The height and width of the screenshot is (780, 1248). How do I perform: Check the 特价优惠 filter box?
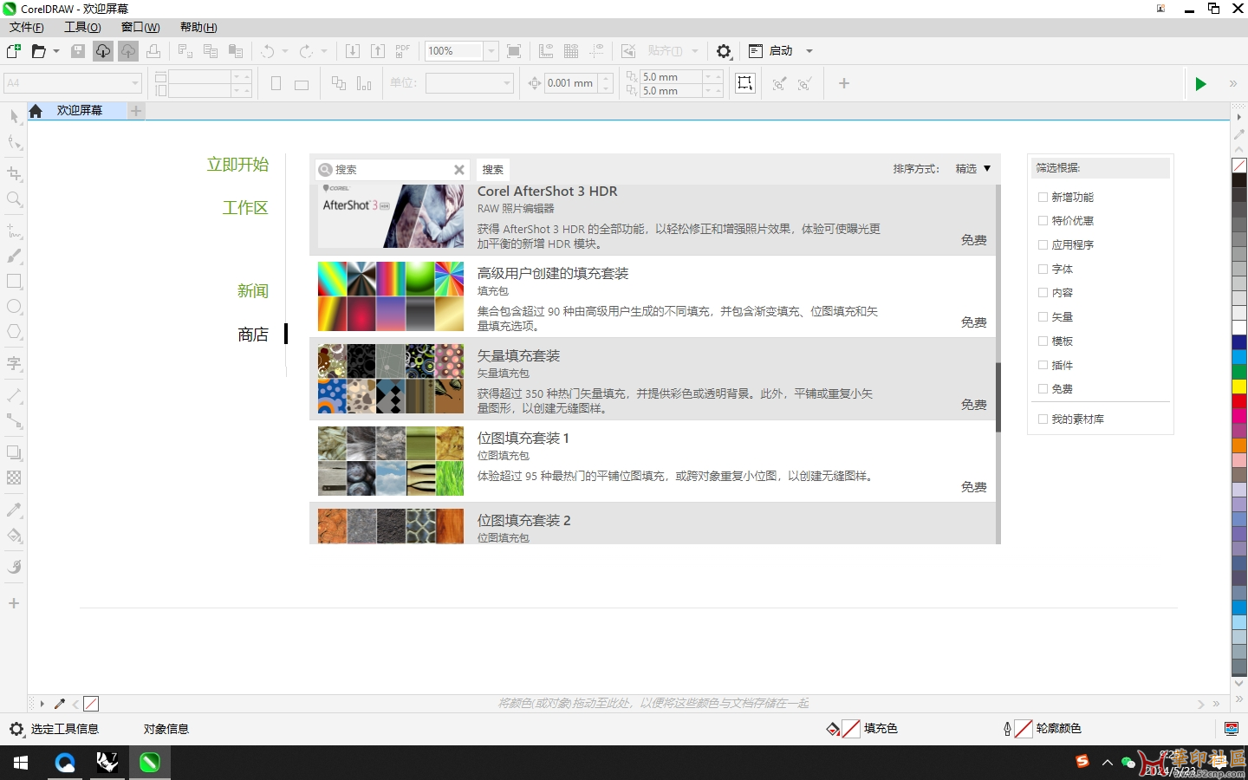pyautogui.click(x=1043, y=220)
